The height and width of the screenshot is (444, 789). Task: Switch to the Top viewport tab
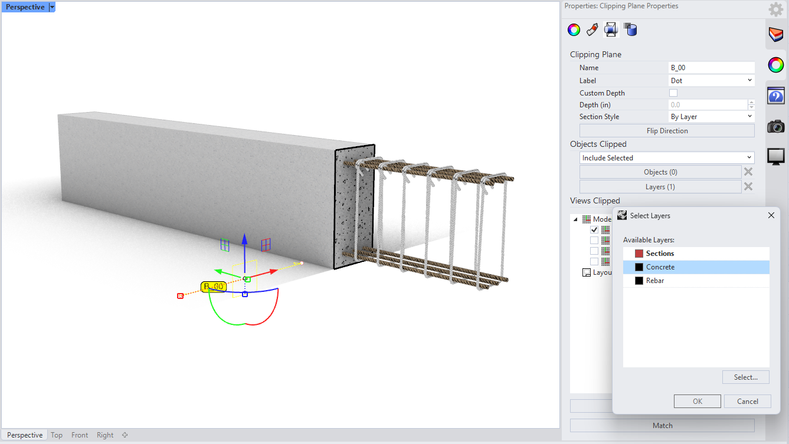tap(57, 435)
